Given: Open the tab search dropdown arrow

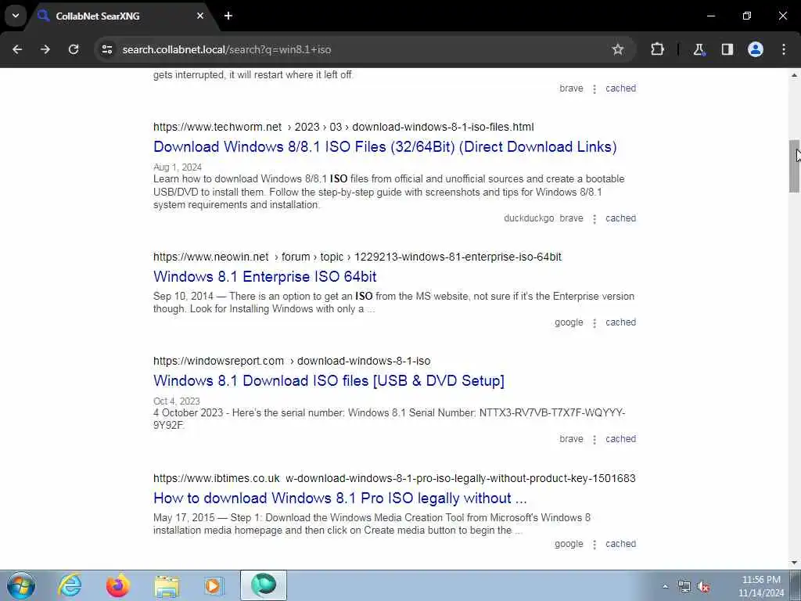Looking at the screenshot, I should click(16, 16).
